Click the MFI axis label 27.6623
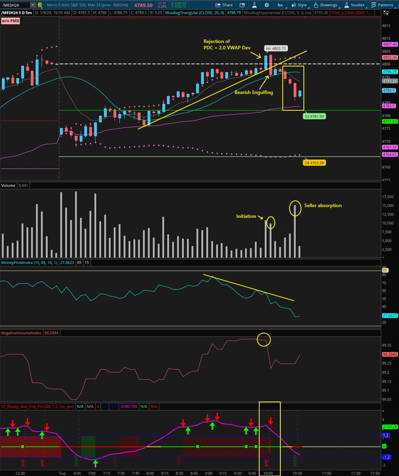This screenshot has height=476, width=399. click(389, 316)
